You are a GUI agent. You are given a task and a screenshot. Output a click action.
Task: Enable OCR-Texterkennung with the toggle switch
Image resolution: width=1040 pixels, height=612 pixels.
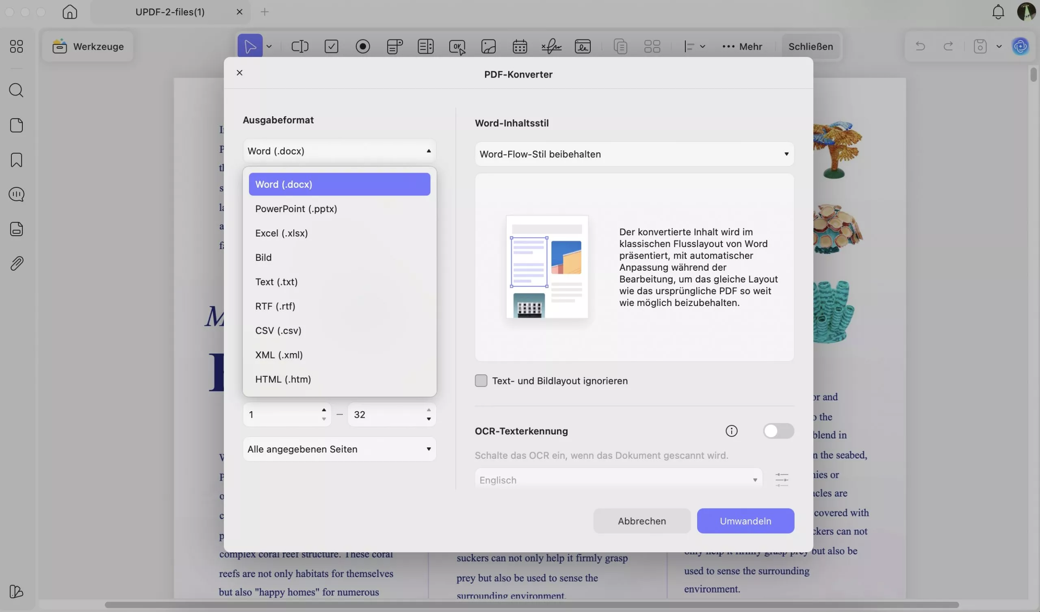(x=778, y=431)
